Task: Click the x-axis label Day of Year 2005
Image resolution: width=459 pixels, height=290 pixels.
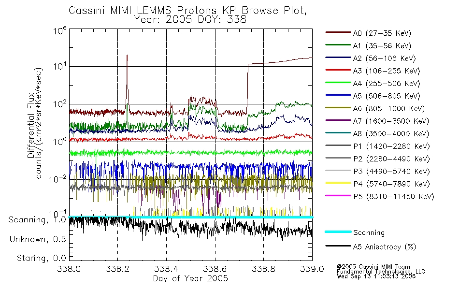Action: point(190,278)
